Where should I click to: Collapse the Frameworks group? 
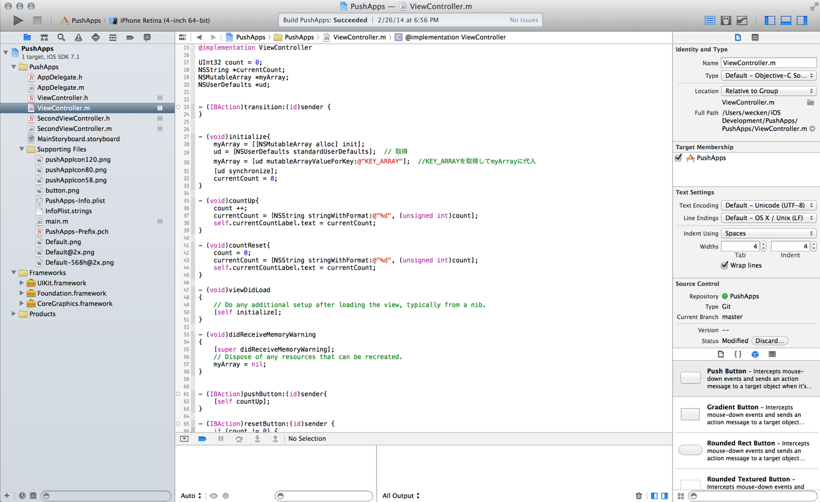14,273
